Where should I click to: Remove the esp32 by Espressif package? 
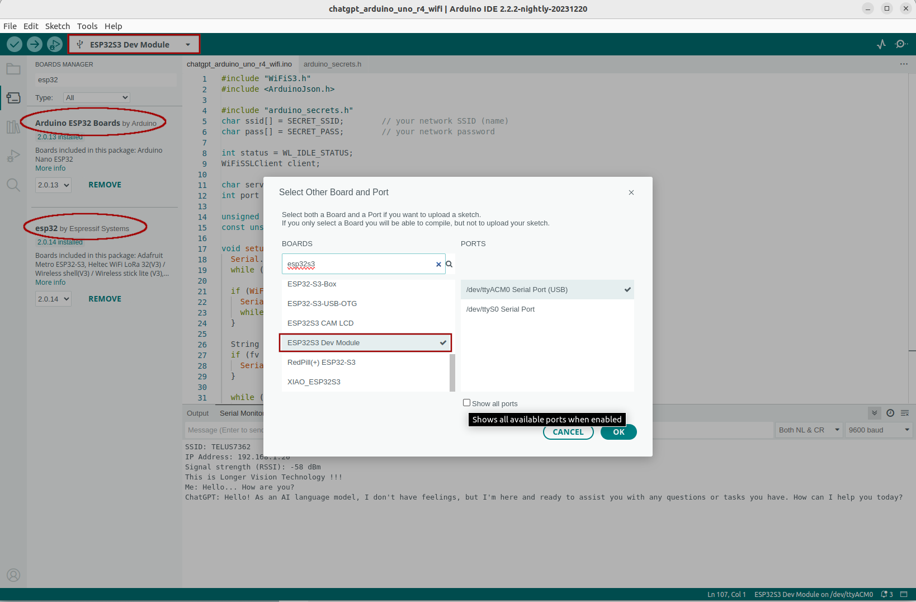(105, 299)
